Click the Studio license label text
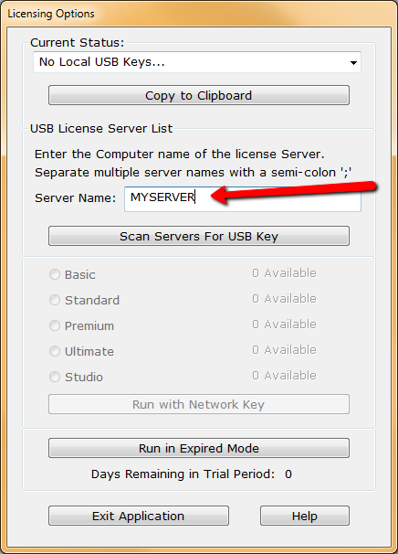The image size is (398, 554). point(84,377)
